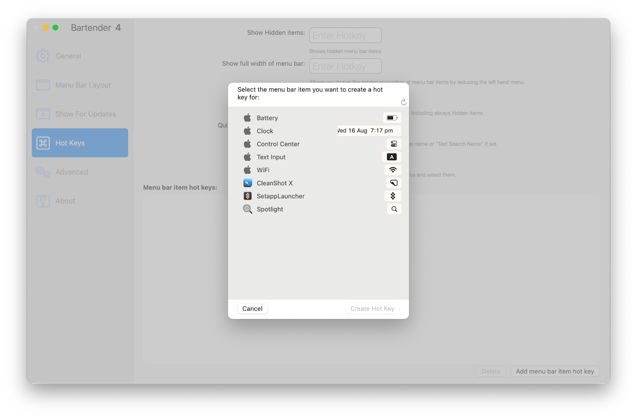The width and height of the screenshot is (637, 419).
Task: Select the Text Input row text
Action: tap(271, 157)
